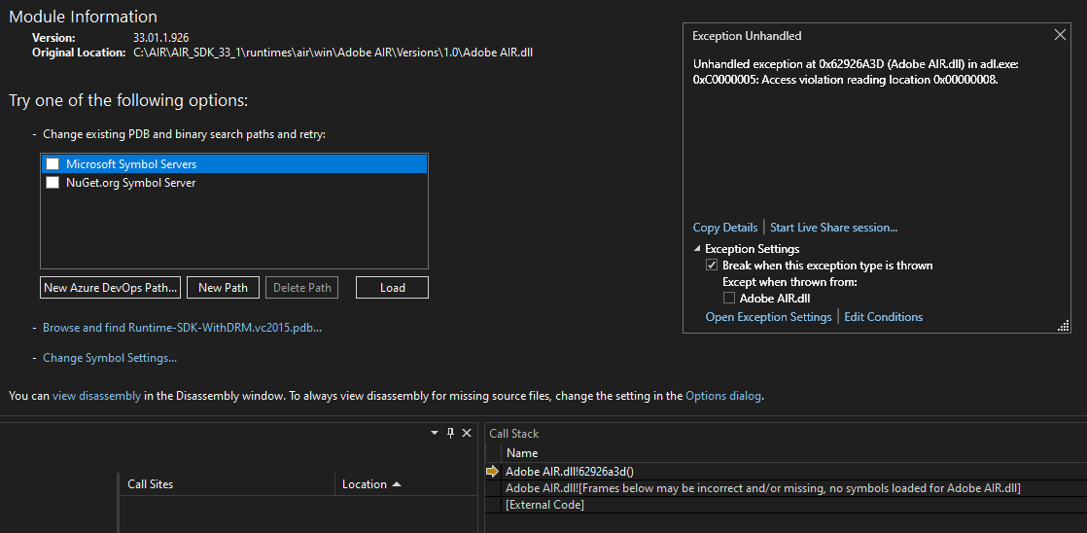
Task: Click New Azure DevOps Path button
Action: (x=110, y=288)
